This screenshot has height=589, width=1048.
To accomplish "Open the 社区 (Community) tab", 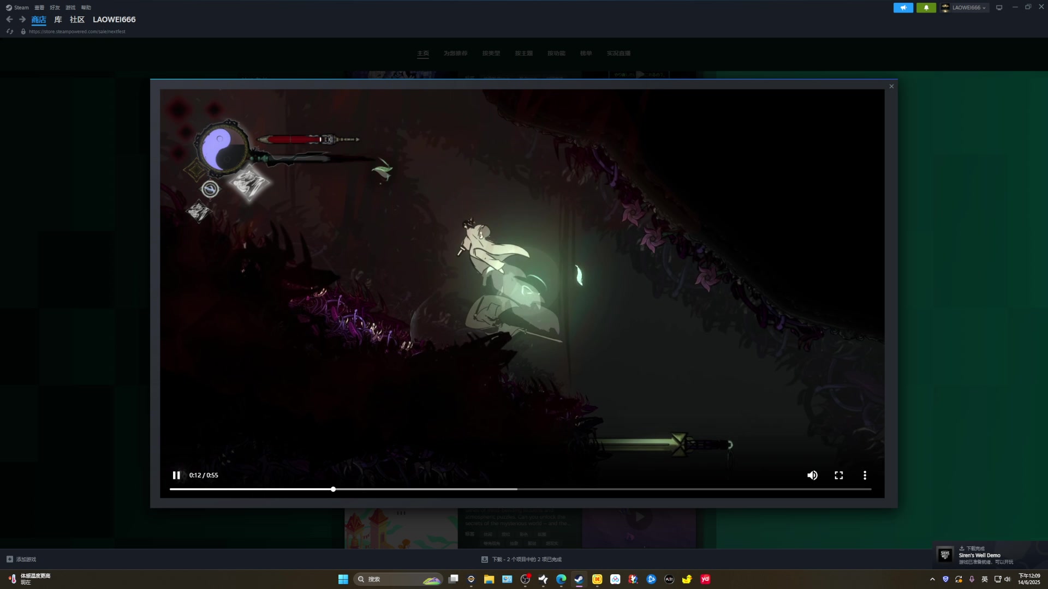I will [x=77, y=20].
